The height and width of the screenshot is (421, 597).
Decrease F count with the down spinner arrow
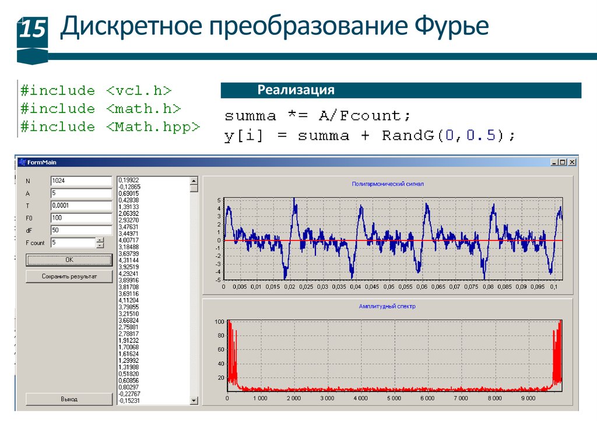tap(100, 246)
